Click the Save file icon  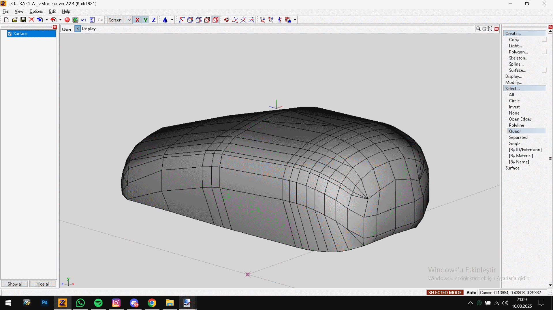click(x=23, y=20)
